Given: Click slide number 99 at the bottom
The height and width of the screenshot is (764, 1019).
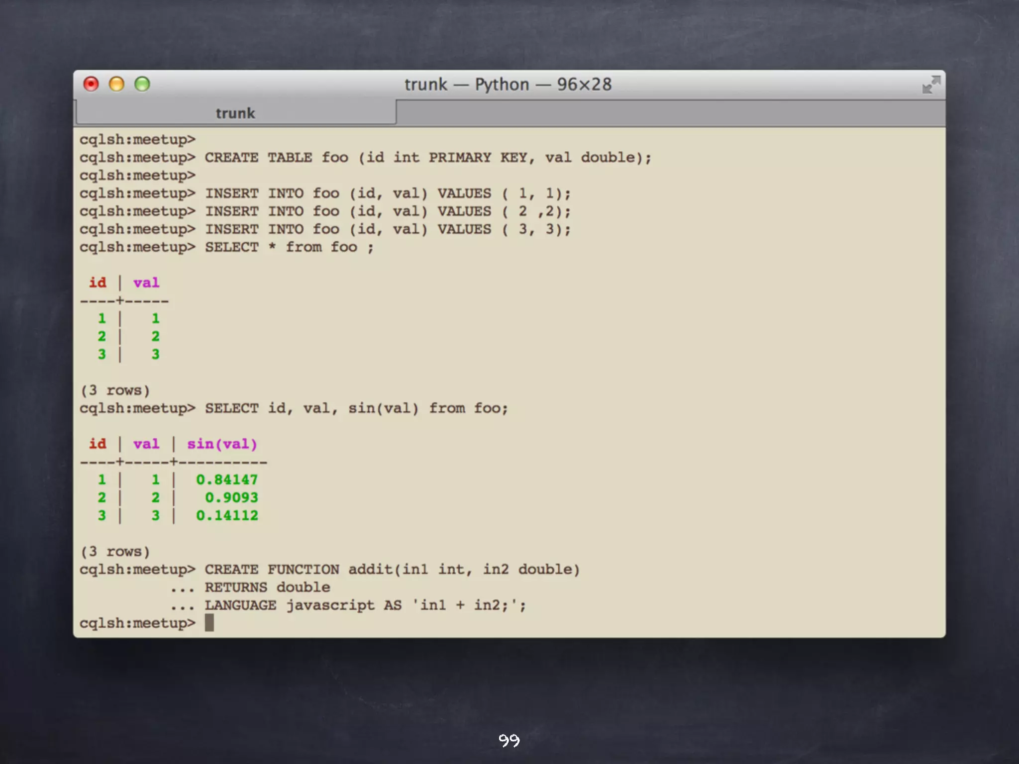Looking at the screenshot, I should click(509, 740).
